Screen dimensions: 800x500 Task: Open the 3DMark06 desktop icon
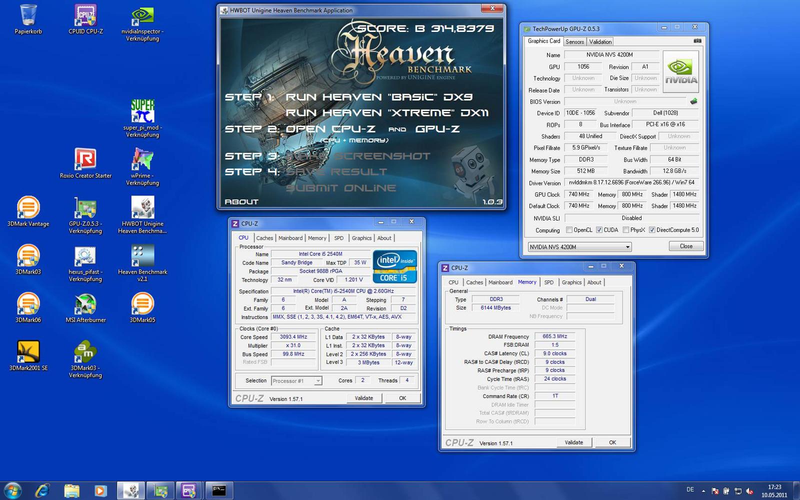(x=28, y=307)
